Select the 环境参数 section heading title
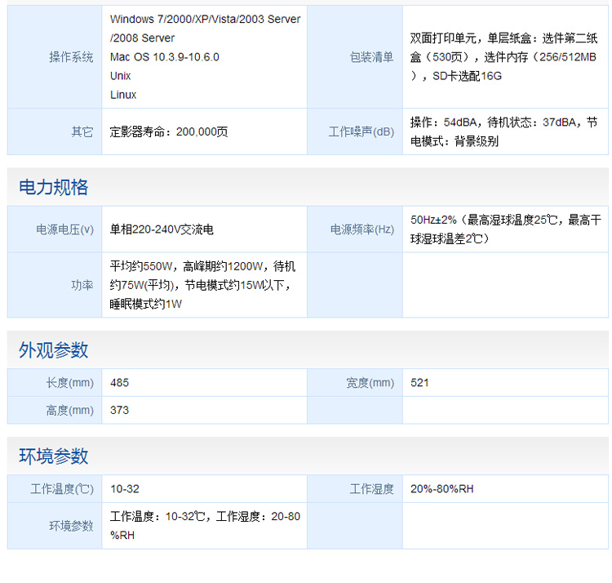The height and width of the screenshot is (583, 612). 54,456
